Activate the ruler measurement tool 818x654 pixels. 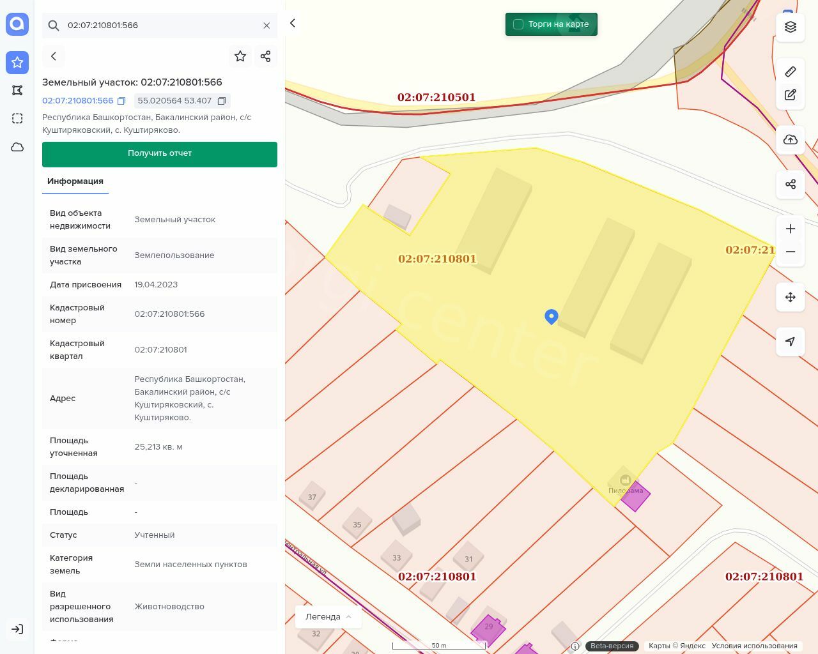pyautogui.click(x=791, y=72)
